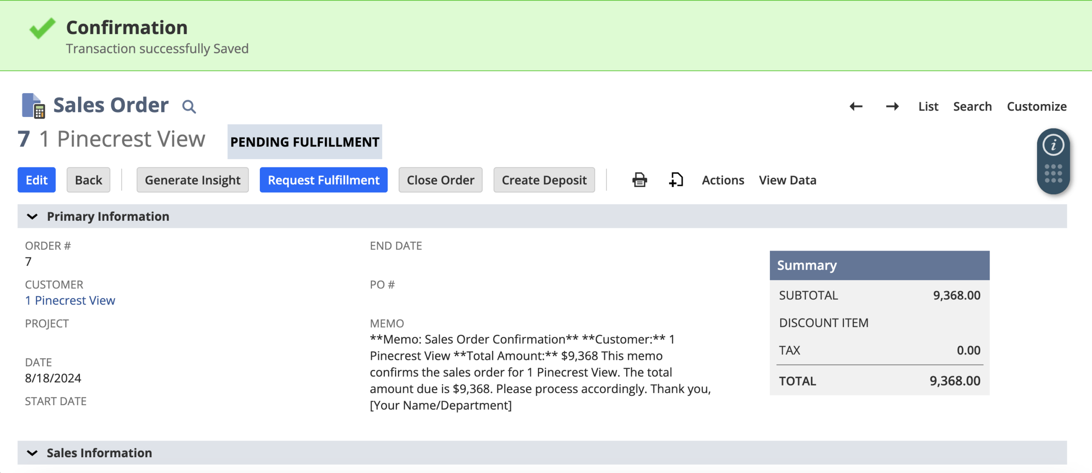The image size is (1092, 473).
Task: Click the Request Fulfillment button
Action: 323,180
